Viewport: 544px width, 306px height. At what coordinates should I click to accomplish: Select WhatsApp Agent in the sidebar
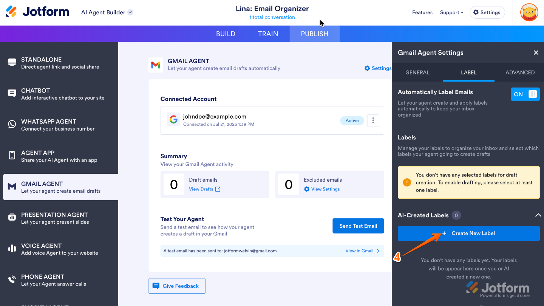tap(59, 125)
